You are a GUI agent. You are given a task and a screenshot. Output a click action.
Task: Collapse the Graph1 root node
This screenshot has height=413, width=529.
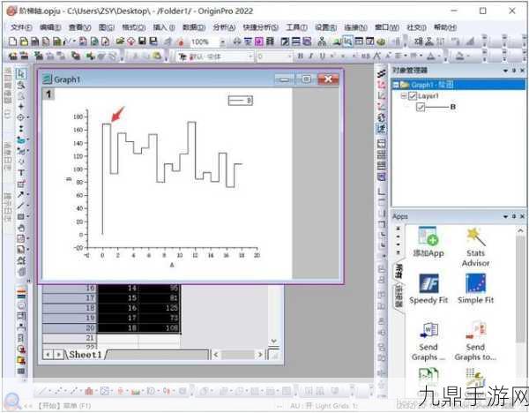pyautogui.click(x=396, y=85)
